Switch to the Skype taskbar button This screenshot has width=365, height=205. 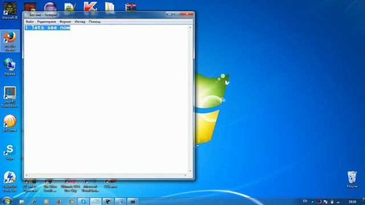(83, 202)
